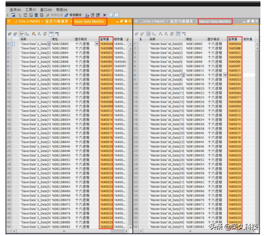The height and width of the screenshot is (236, 264).
Task: Click the first insert-row icon in Slave toolbar
Action: [x=9, y=34]
